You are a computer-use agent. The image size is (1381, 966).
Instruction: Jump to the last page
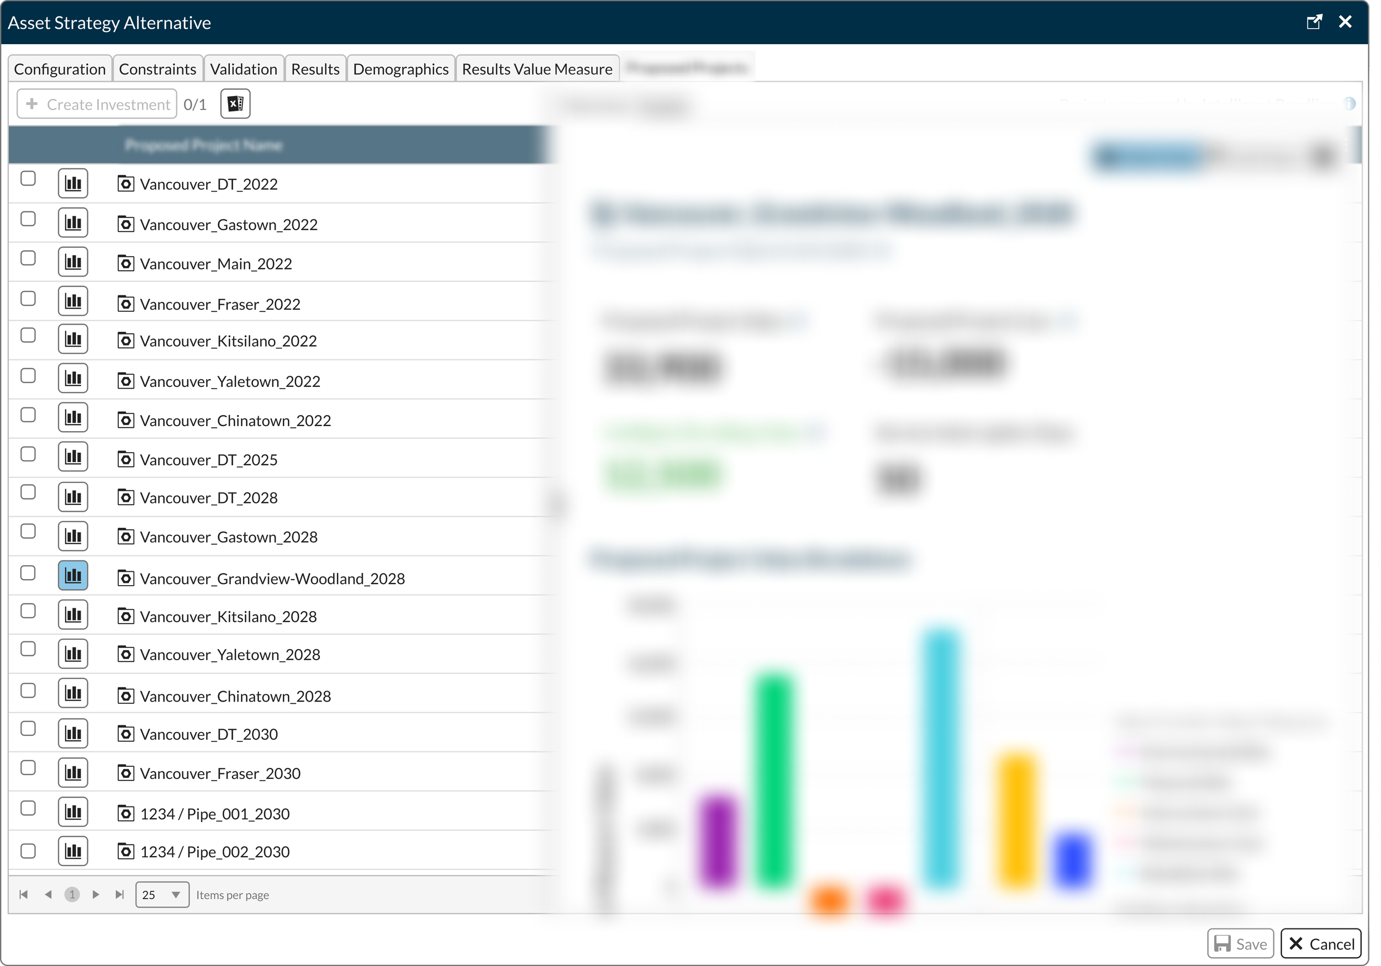[120, 895]
